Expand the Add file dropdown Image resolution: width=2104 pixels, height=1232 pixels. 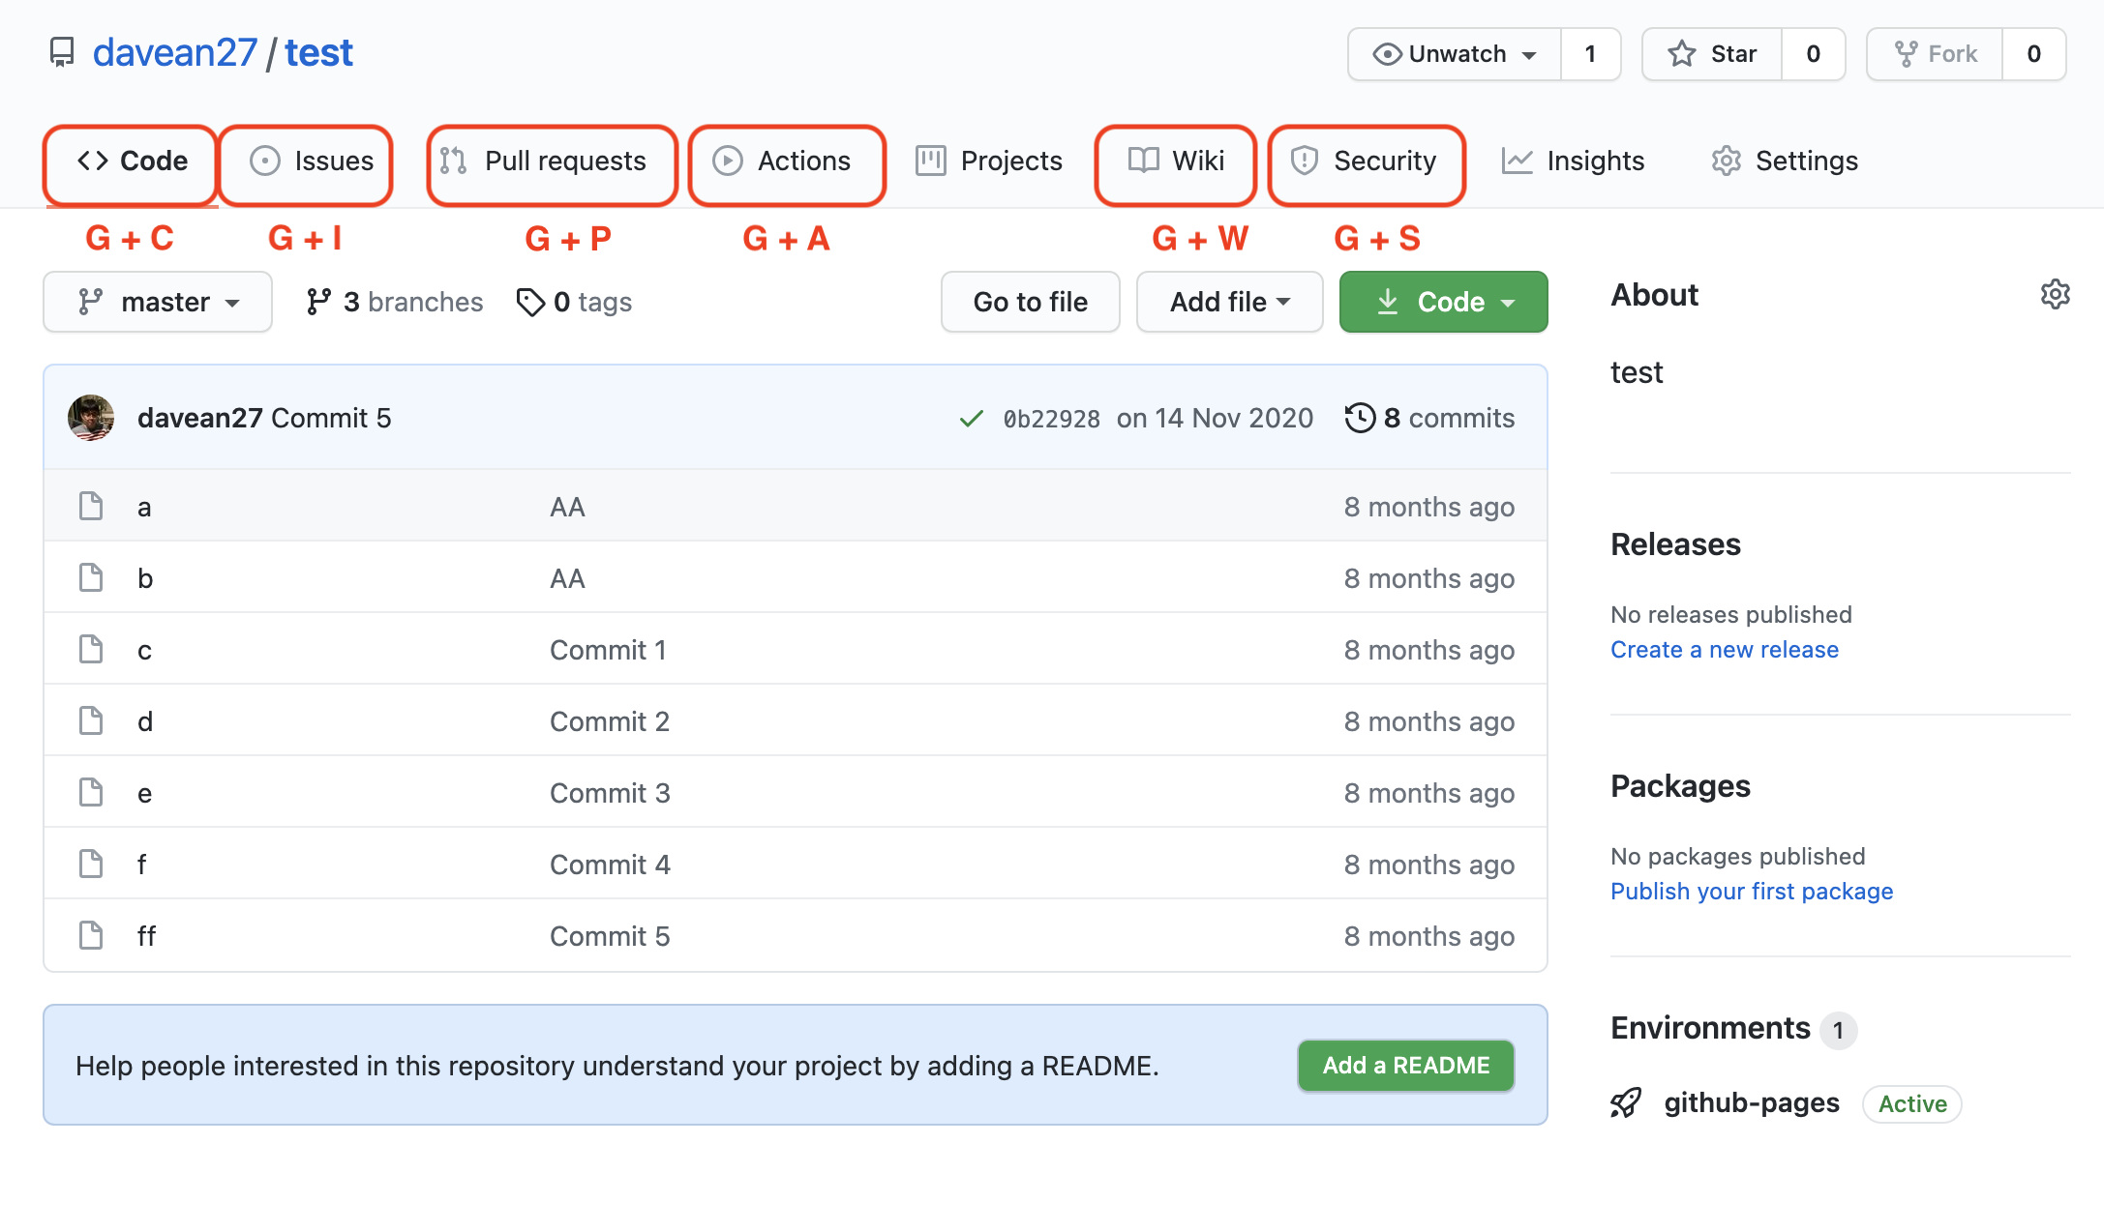click(1229, 302)
